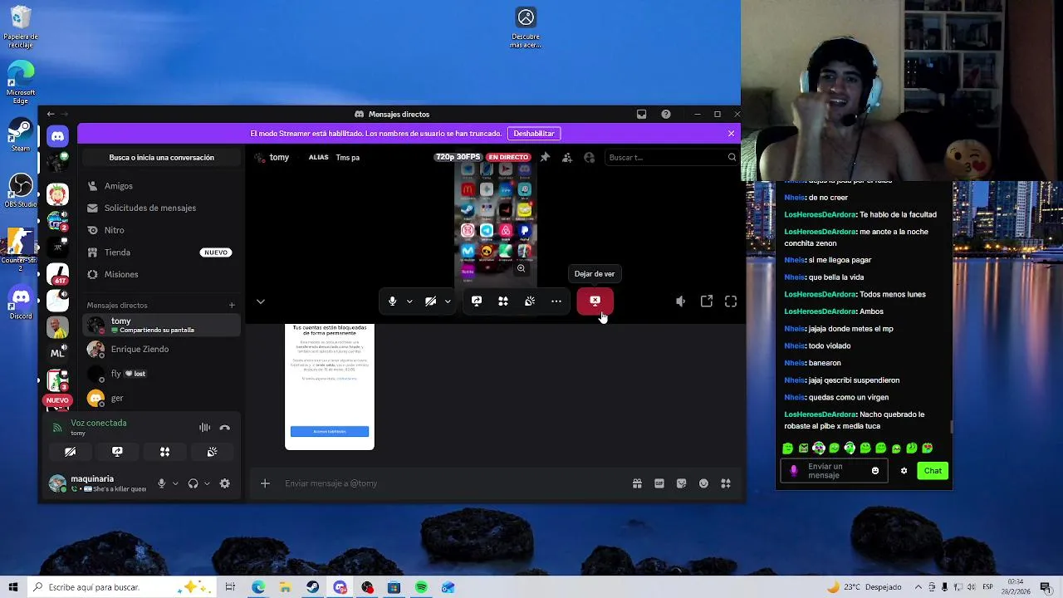This screenshot has height=598, width=1063.
Task: Disable Streamer mode with Deshabilitar button
Action: [534, 133]
